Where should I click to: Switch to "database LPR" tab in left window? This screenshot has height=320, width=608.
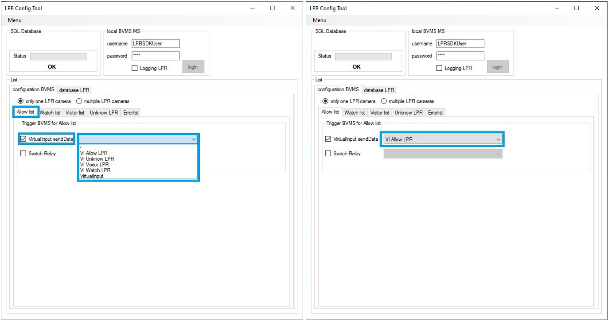(x=74, y=90)
